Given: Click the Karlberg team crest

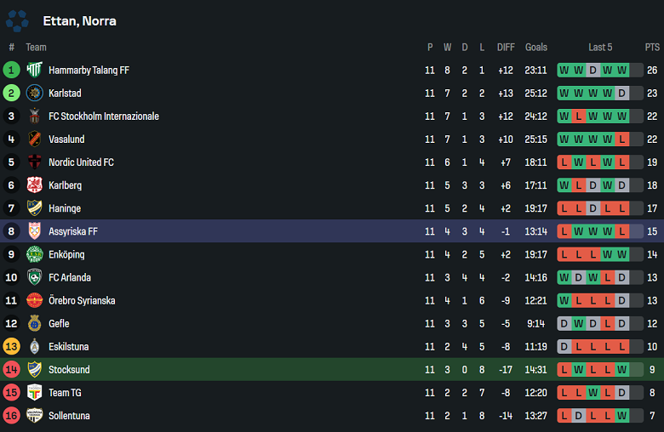Looking at the screenshot, I should (34, 185).
